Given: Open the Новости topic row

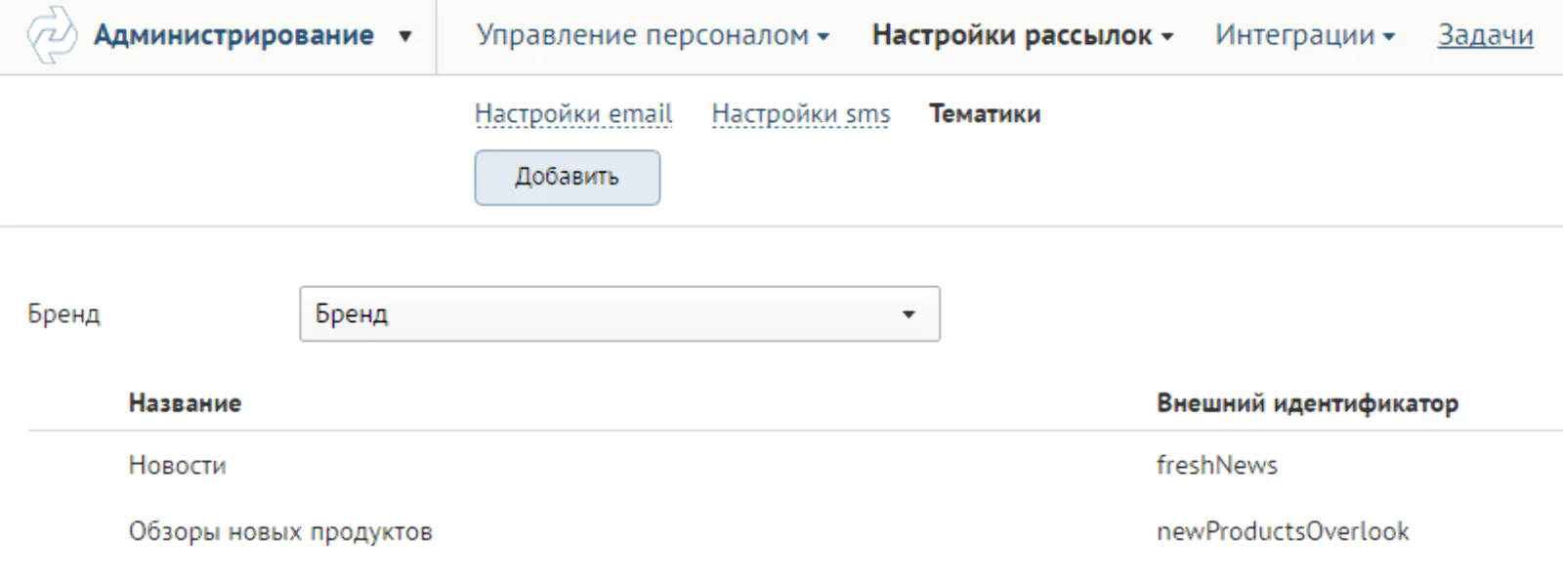Looking at the screenshot, I should tap(795, 465).
